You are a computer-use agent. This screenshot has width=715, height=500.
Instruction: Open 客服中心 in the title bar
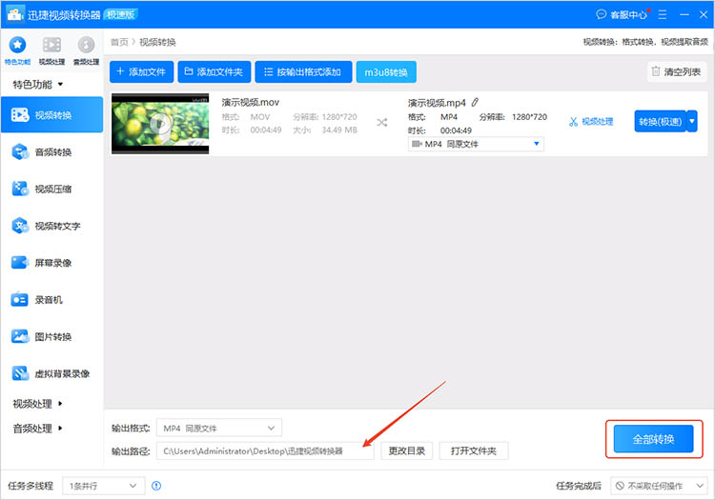(x=622, y=14)
